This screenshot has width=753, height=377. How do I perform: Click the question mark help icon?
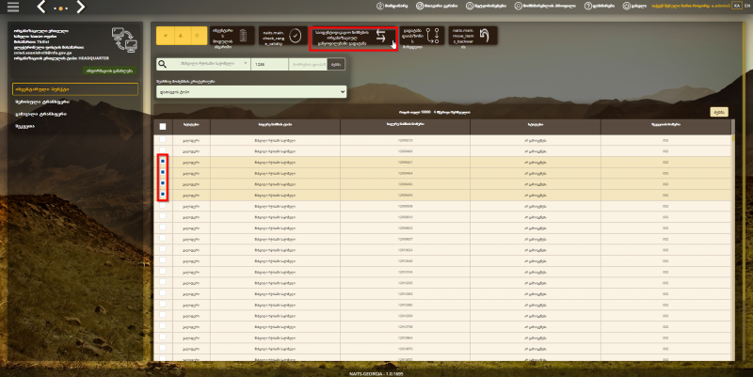[x=587, y=6]
